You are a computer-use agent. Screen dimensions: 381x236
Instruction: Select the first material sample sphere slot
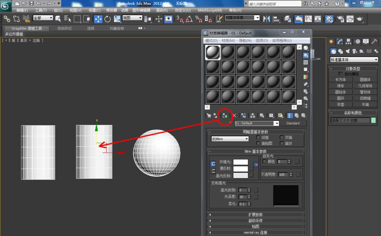click(213, 52)
